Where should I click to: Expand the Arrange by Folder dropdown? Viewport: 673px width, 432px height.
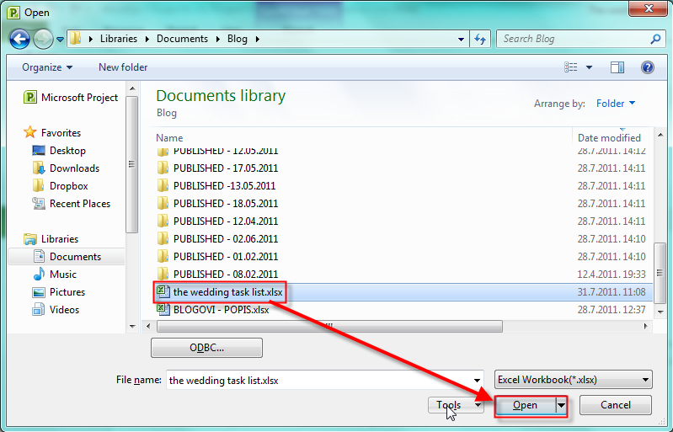(615, 104)
